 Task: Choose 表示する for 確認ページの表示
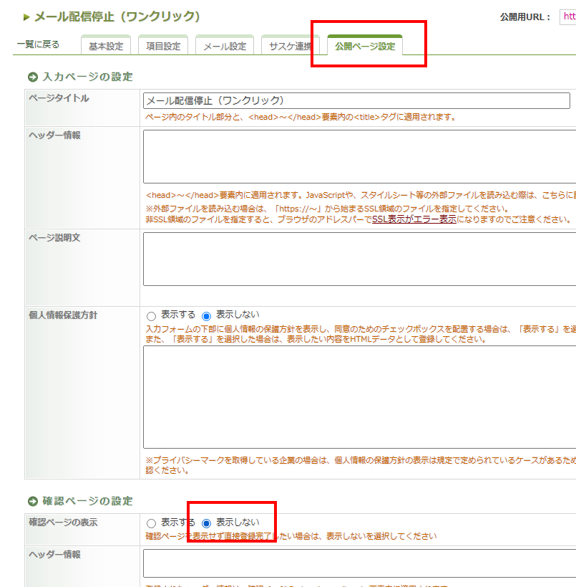(151, 523)
